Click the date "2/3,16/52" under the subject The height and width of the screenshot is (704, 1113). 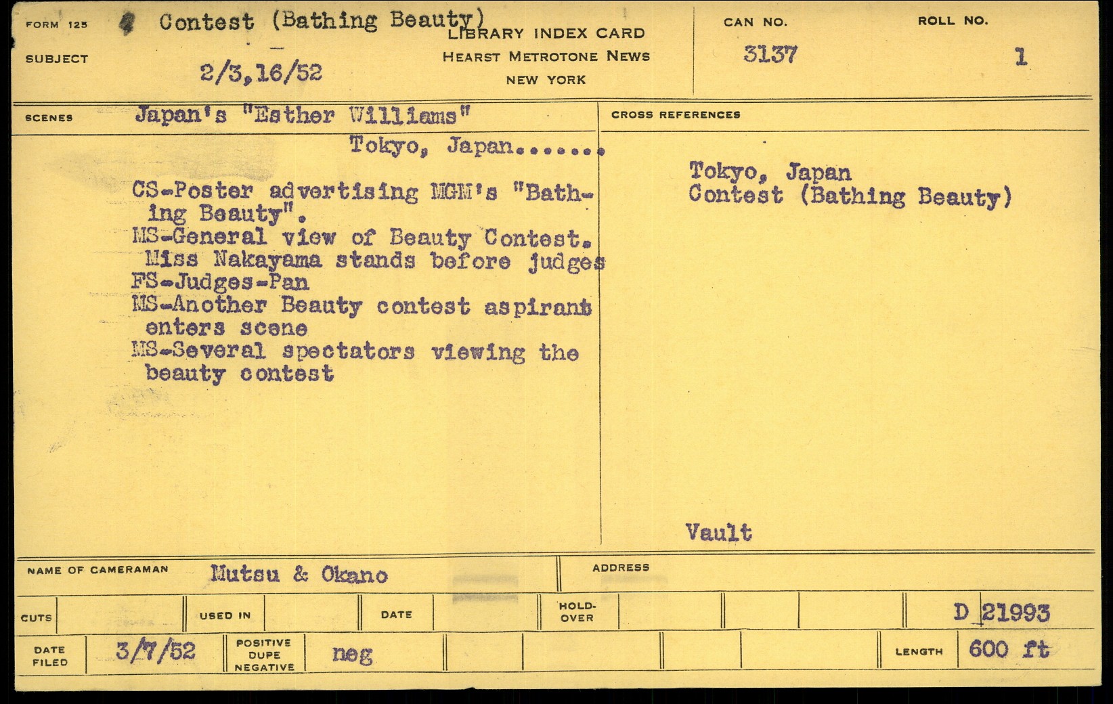click(261, 72)
